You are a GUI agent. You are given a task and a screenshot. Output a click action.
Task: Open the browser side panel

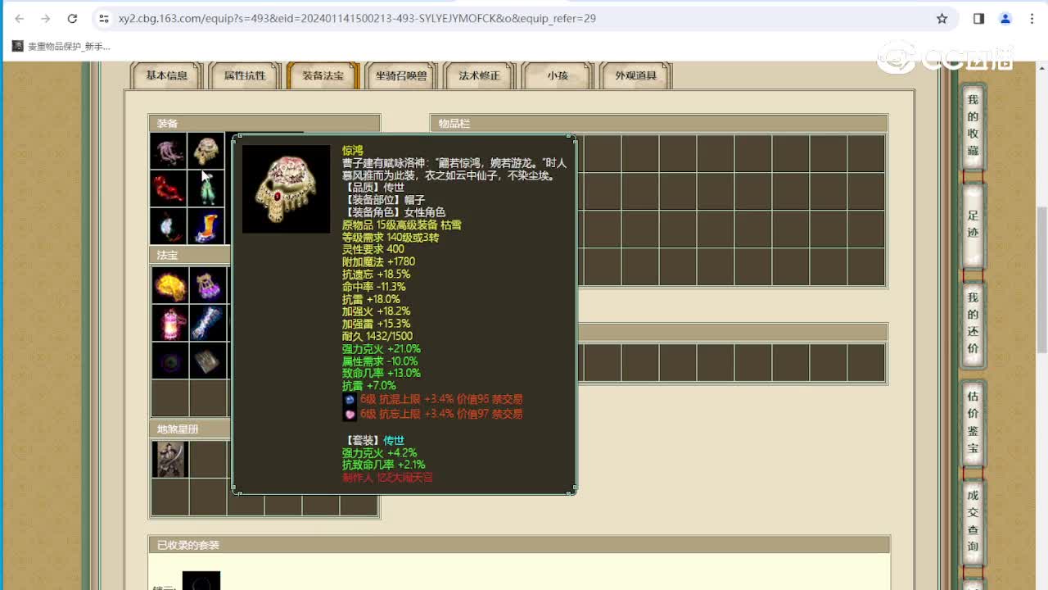pyautogui.click(x=978, y=18)
